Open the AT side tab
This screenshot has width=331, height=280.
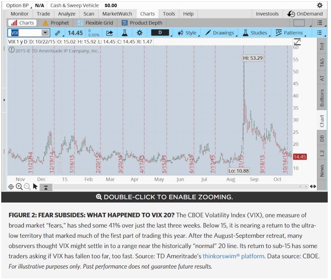click(x=322, y=78)
